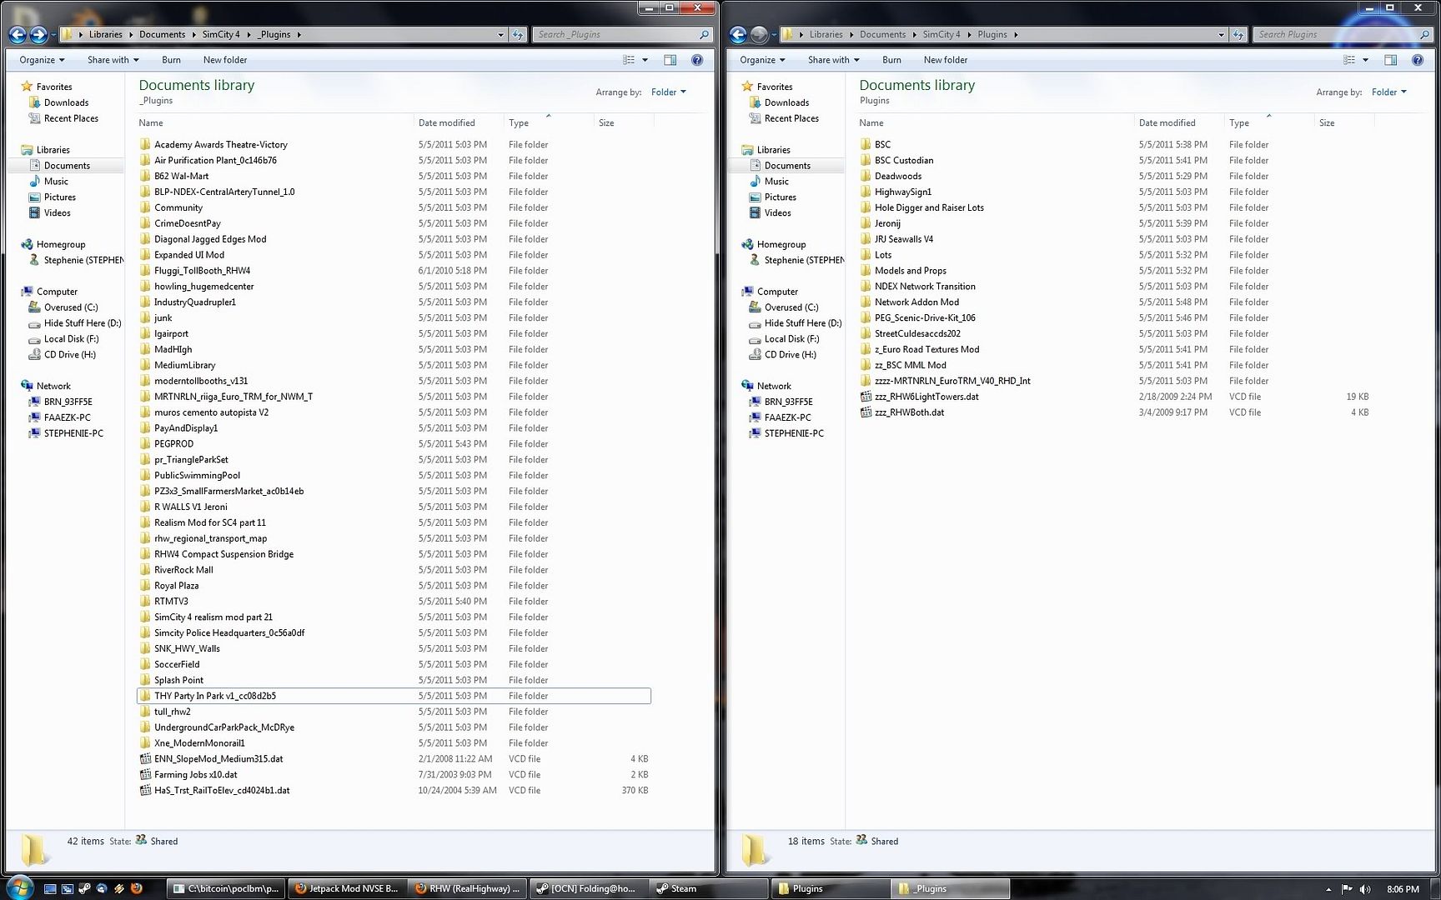This screenshot has height=900, width=1441.
Task: Click Forward button in left _Plugins window
Action: click(38, 34)
